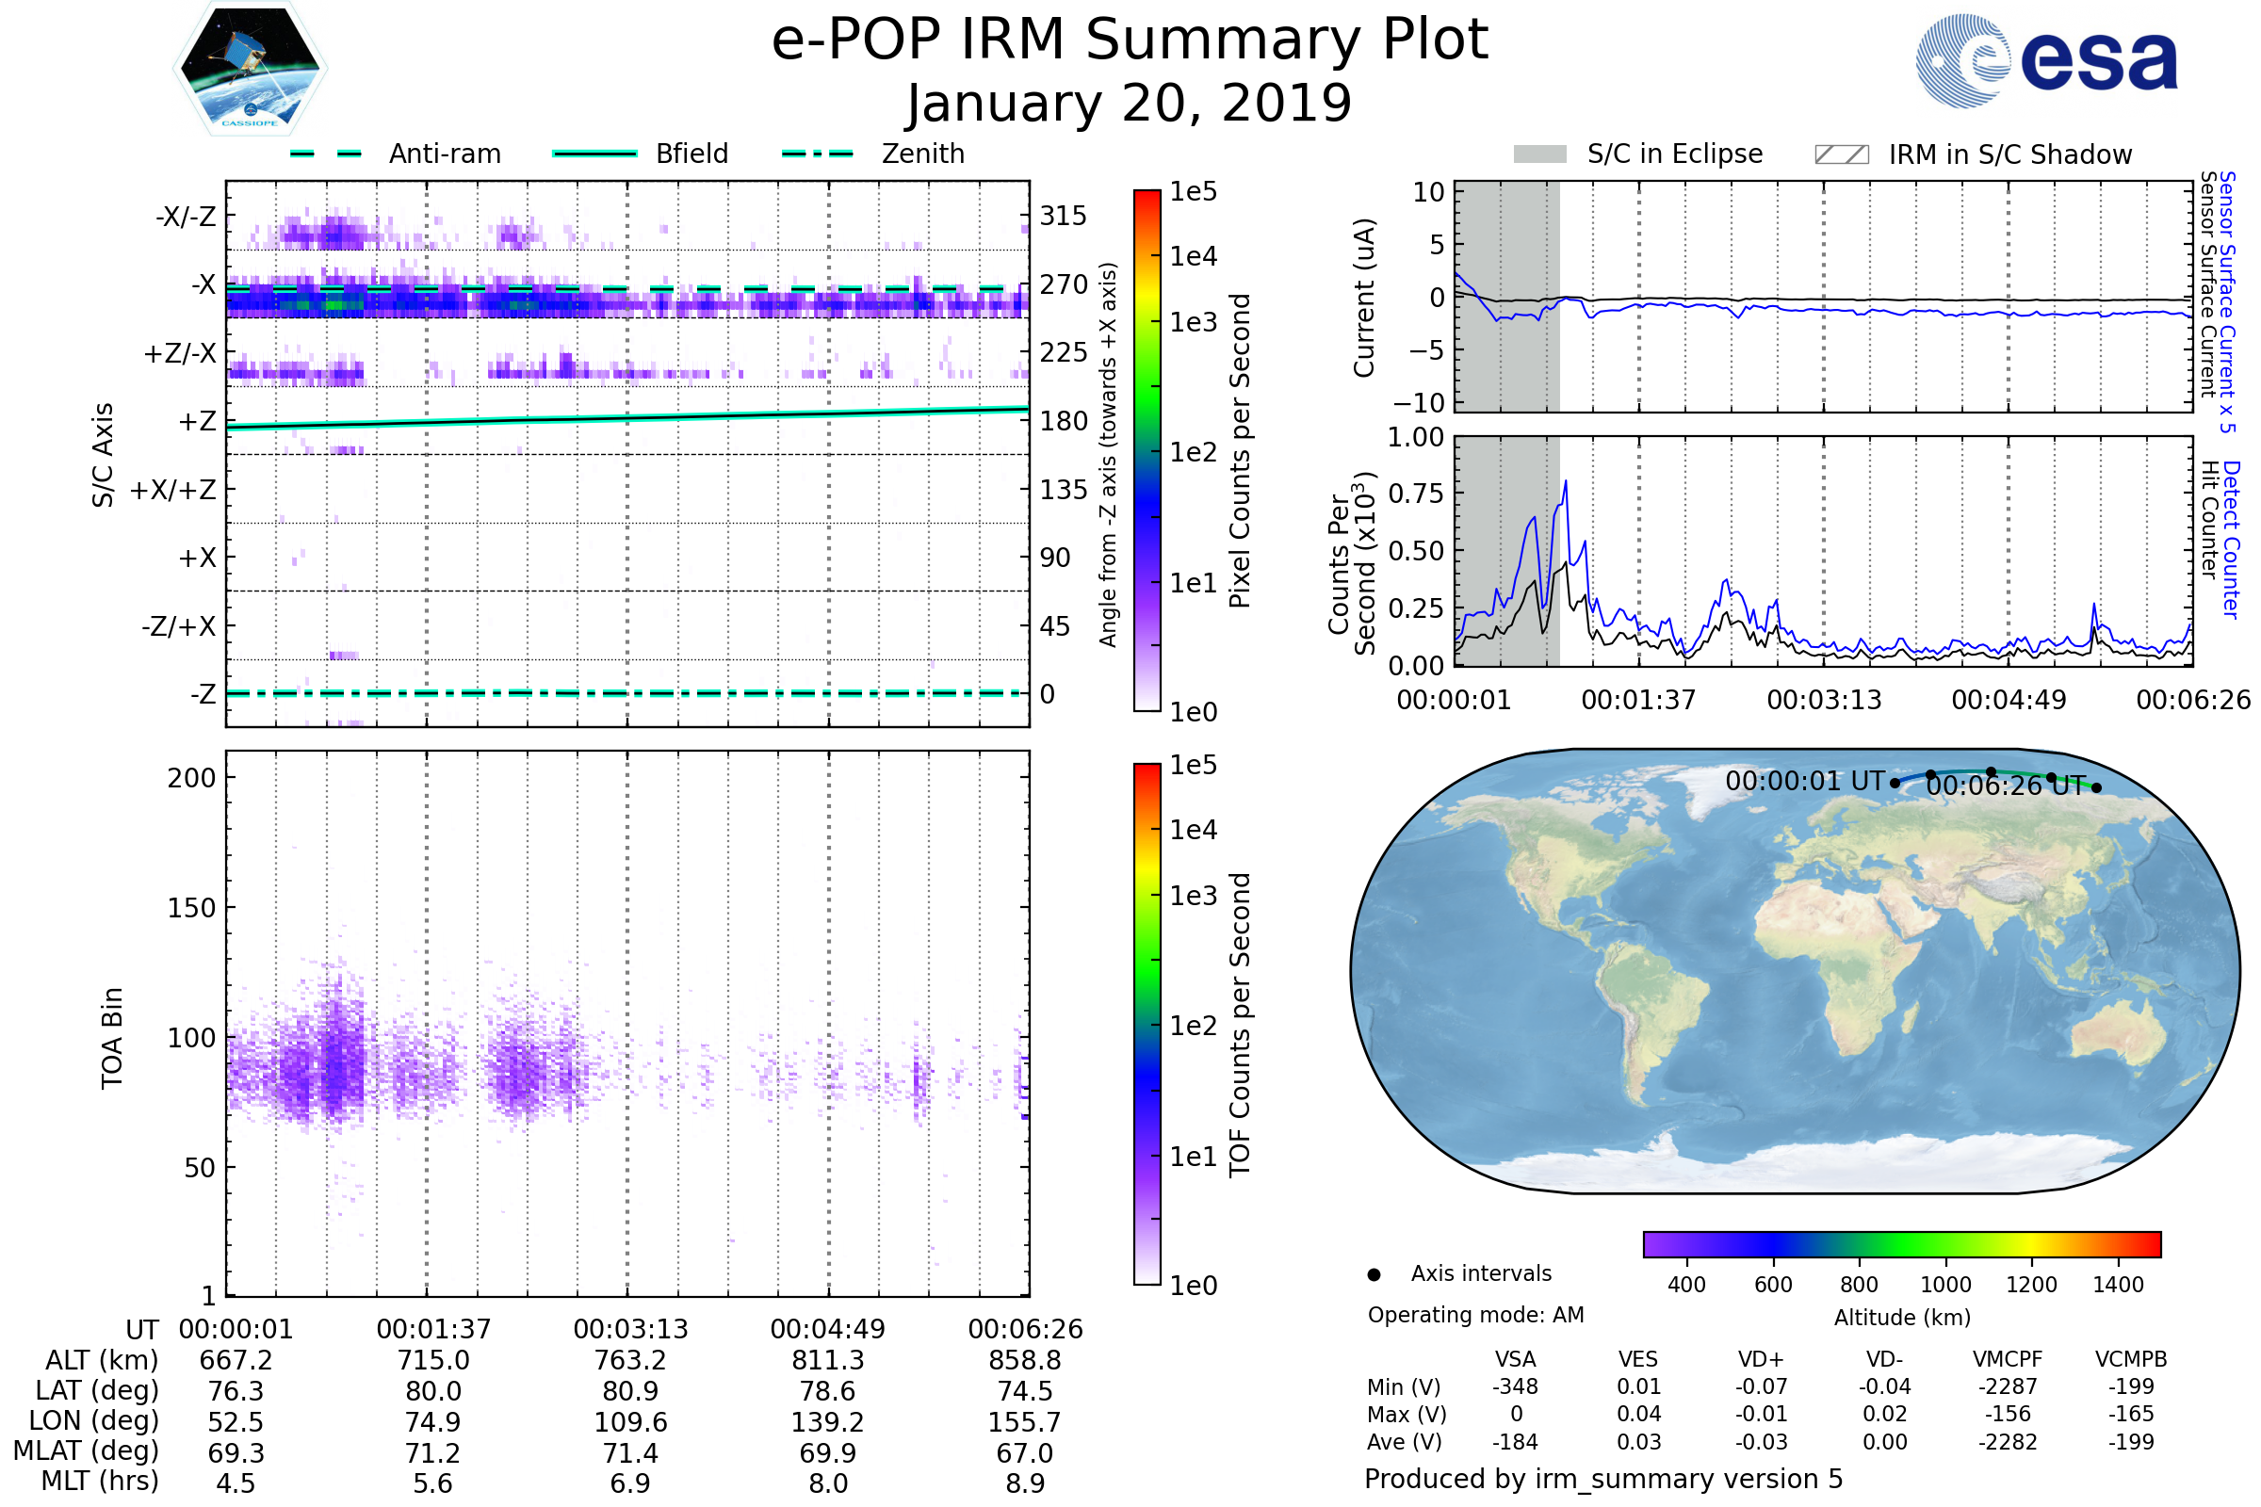Click the Pixel Counts per Second colorbar
2261x1507 pixels.
(x=1147, y=450)
